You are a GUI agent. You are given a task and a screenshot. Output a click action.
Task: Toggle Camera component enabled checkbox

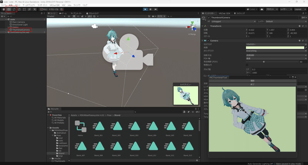(208, 41)
